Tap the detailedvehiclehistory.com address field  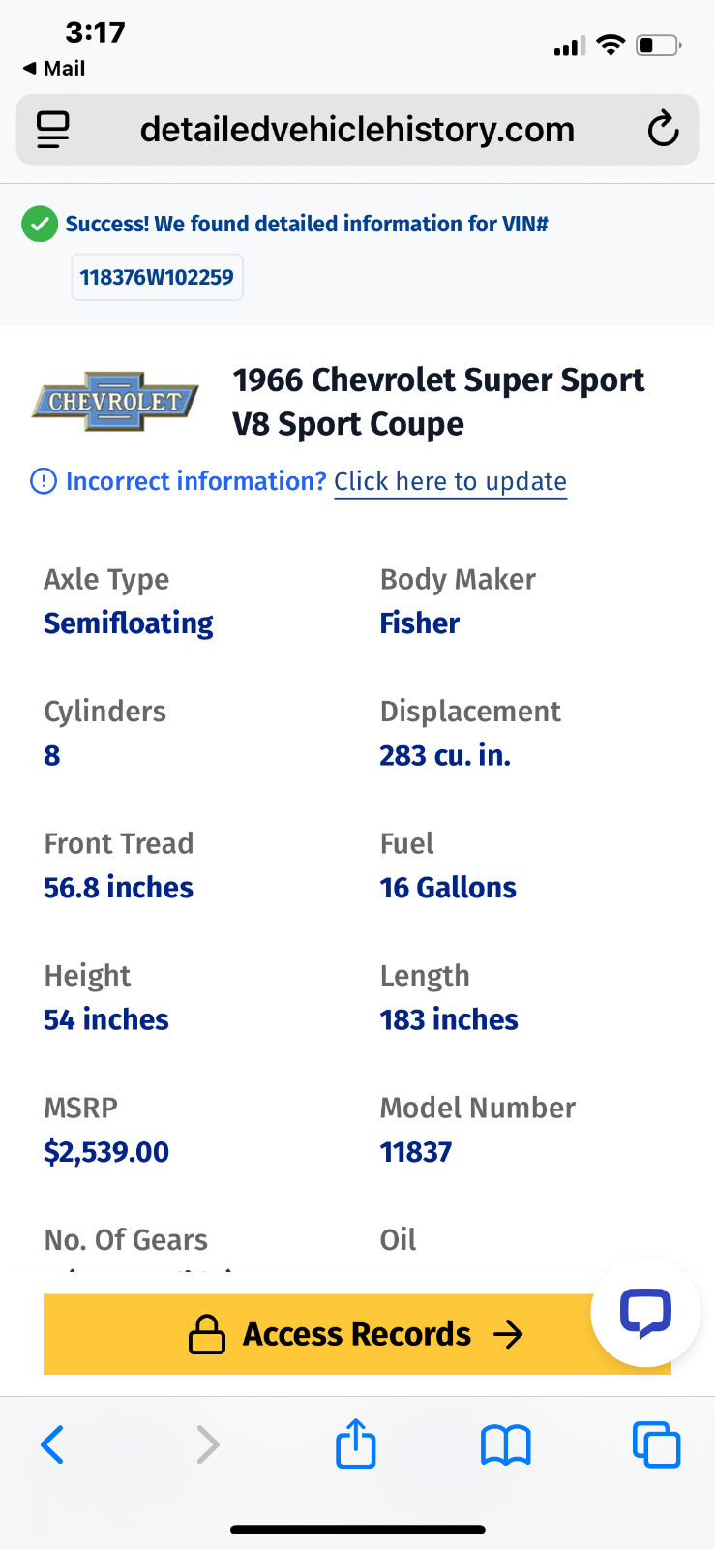tap(357, 129)
